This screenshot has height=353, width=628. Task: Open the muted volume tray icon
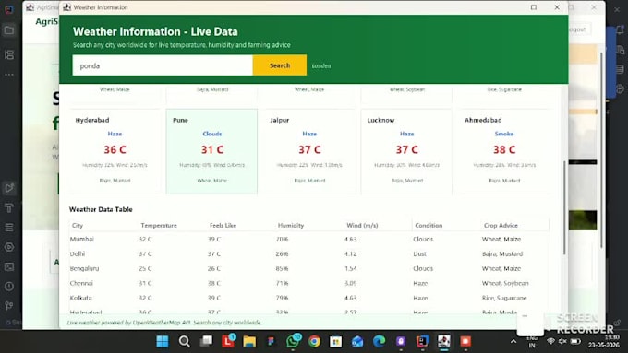[x=563, y=341]
